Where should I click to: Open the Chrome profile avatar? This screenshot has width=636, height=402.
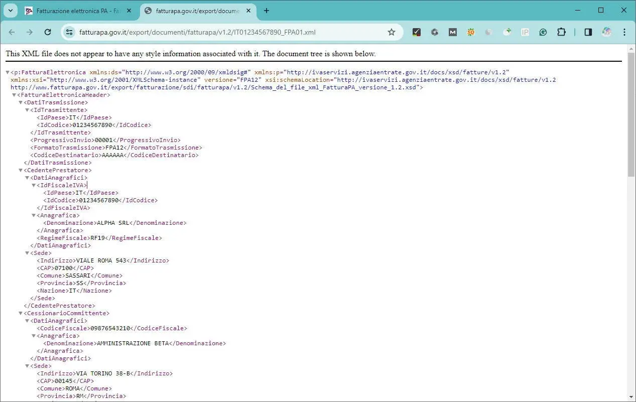(606, 32)
